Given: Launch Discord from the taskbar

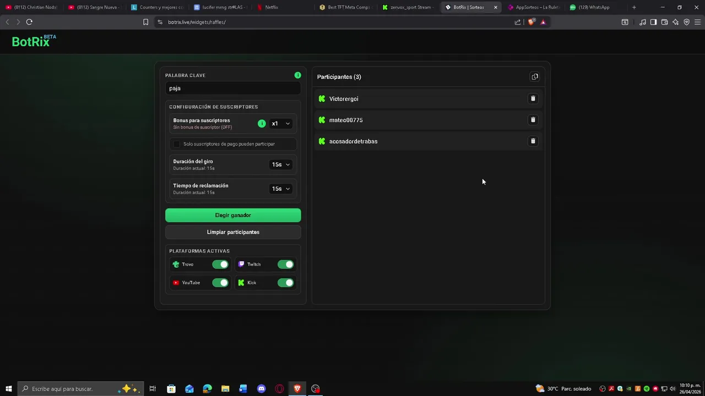Looking at the screenshot, I should tap(262, 389).
